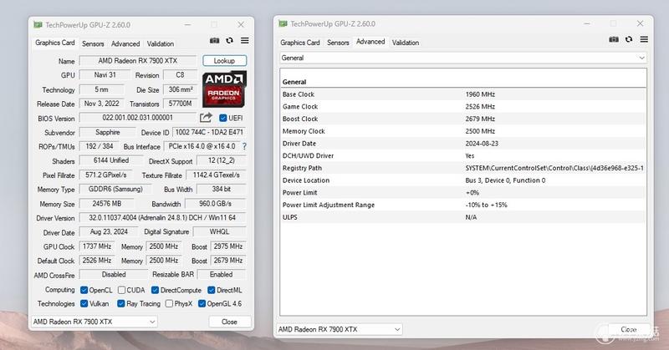Viewport: 669px width, 350px height.
Task: Click the BIOS Version field
Action: tap(138, 118)
